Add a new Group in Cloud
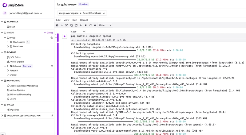246x135 pixels. pos(49,33)
